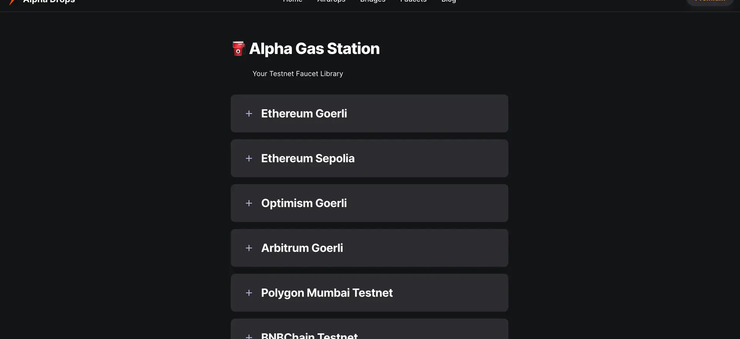
Task: Click the plus icon beside Optimism Goerli
Action: pyautogui.click(x=249, y=203)
